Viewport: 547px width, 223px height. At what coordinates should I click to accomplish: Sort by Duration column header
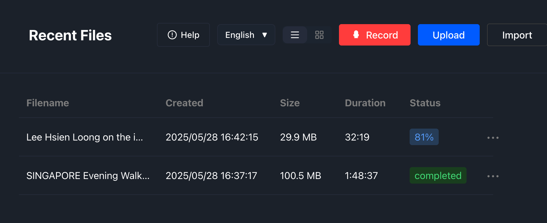365,103
